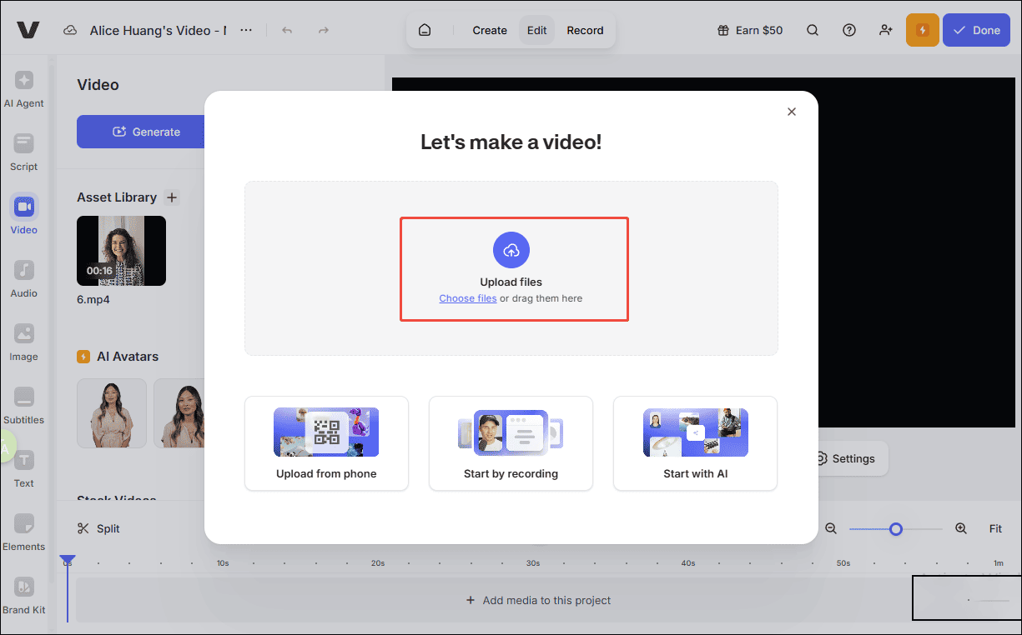Open the help menu question mark
The width and height of the screenshot is (1022, 635).
[x=849, y=30]
